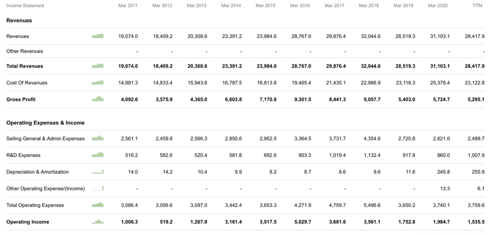Click Operating Expenses & Income section heading
Image resolution: width=491 pixels, height=234 pixels.
pos(46,122)
